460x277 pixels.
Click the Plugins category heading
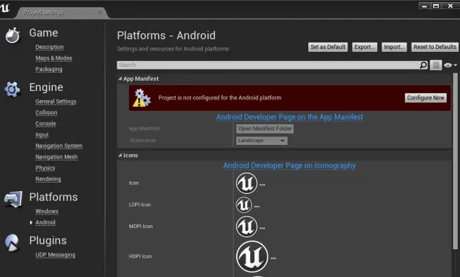[x=48, y=241]
